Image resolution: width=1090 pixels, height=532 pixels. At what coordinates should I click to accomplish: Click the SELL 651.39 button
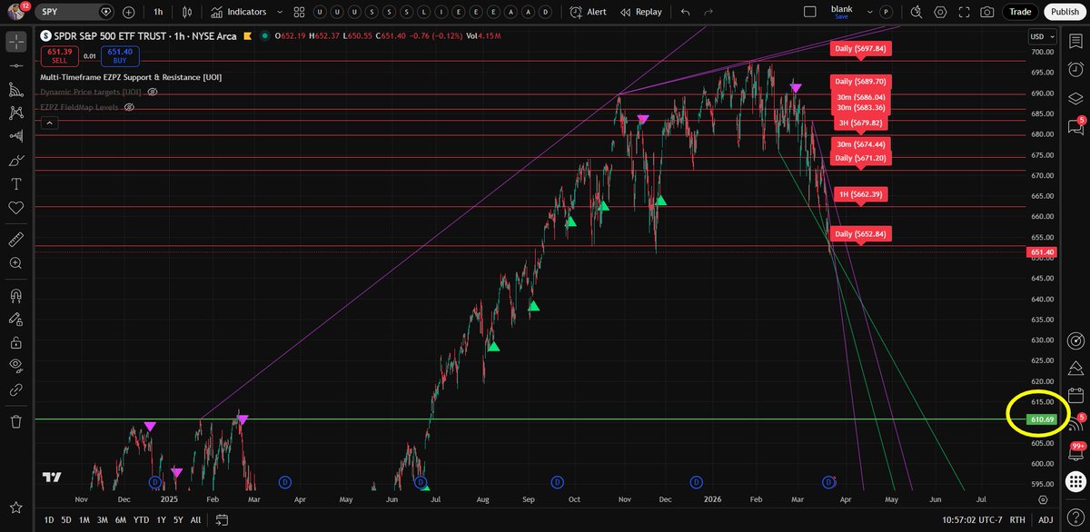[59, 56]
